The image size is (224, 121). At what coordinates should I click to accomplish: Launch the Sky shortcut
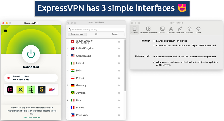[52, 89]
